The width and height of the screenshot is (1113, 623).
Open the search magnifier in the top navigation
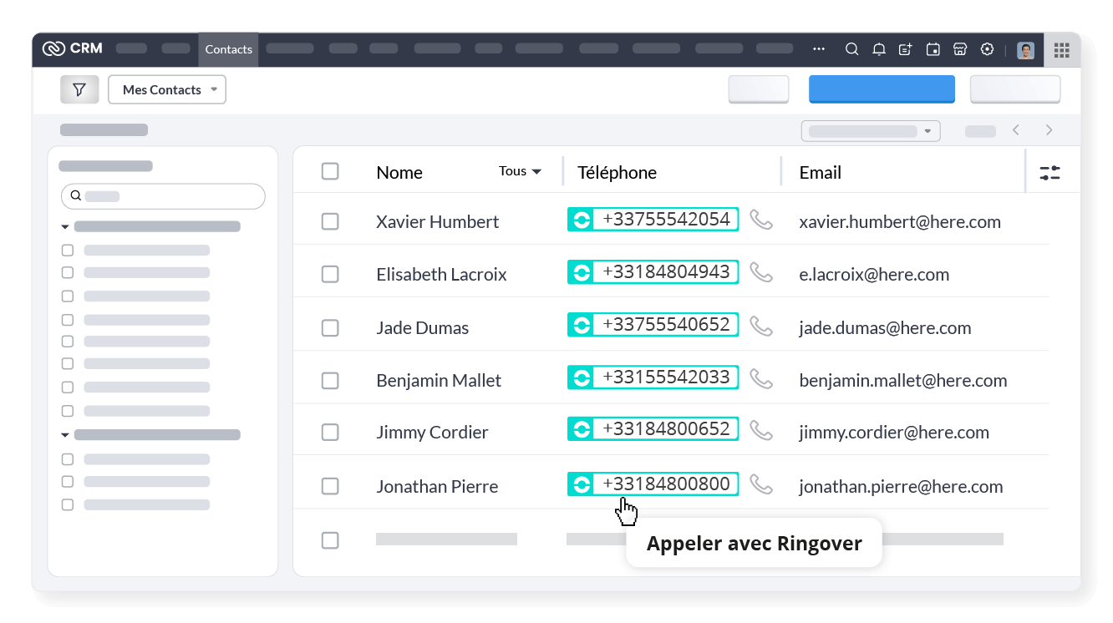(851, 49)
